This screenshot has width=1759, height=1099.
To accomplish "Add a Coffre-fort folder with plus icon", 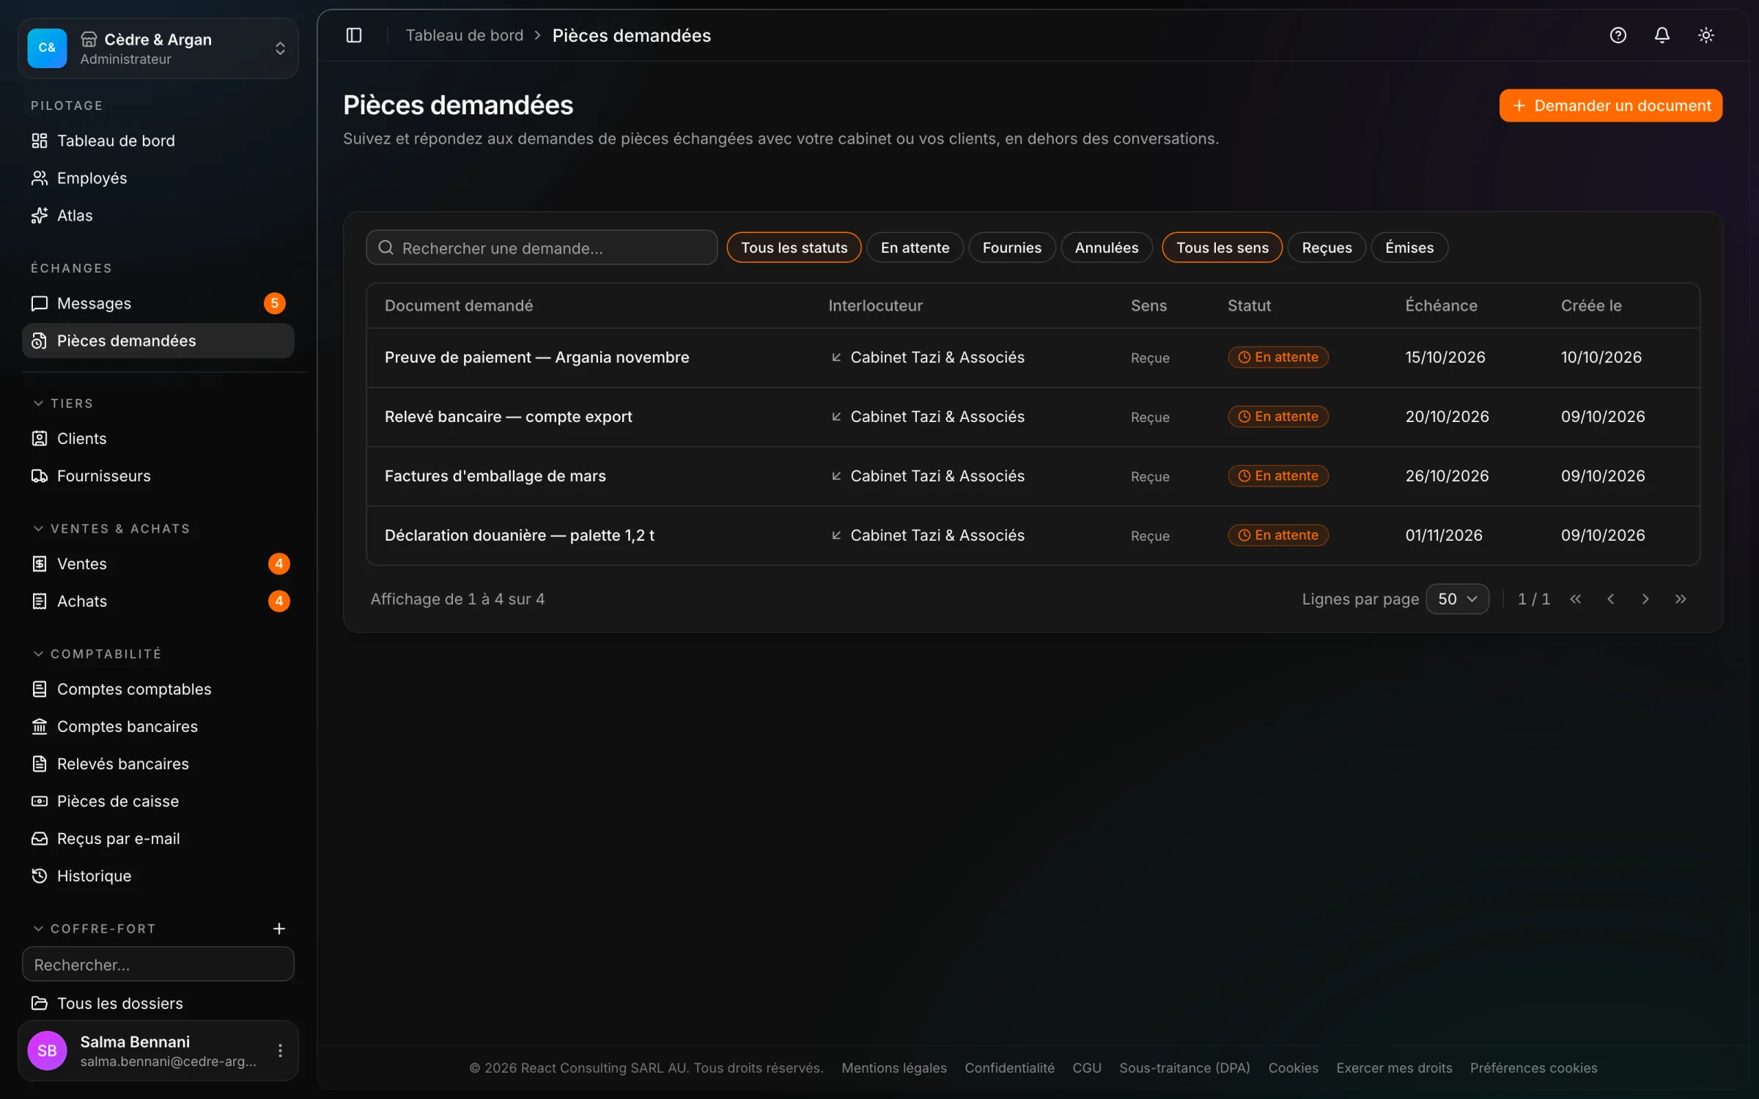I will coord(279,928).
